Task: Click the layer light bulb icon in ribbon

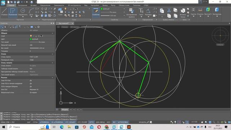Action: pyautogui.click(x=65, y=9)
